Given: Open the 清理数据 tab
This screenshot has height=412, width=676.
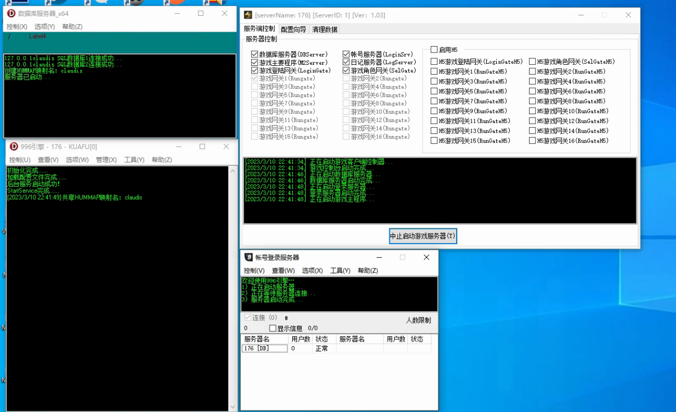Looking at the screenshot, I should 325,30.
